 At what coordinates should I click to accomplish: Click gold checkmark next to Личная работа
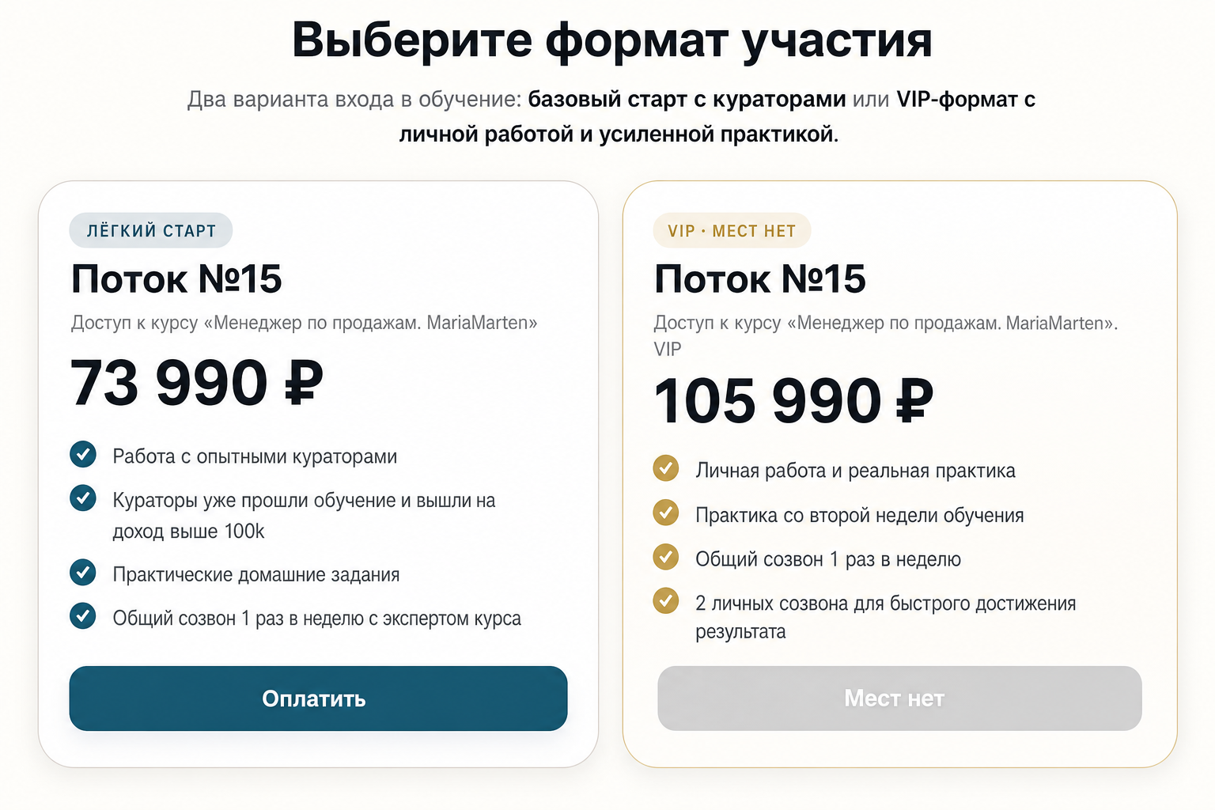point(666,468)
